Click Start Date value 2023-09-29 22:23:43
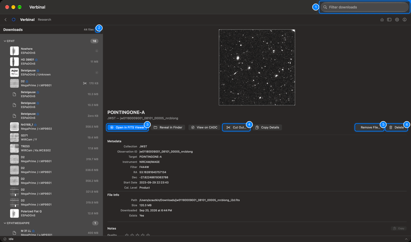The width and height of the screenshot is (411, 242). coord(154,182)
